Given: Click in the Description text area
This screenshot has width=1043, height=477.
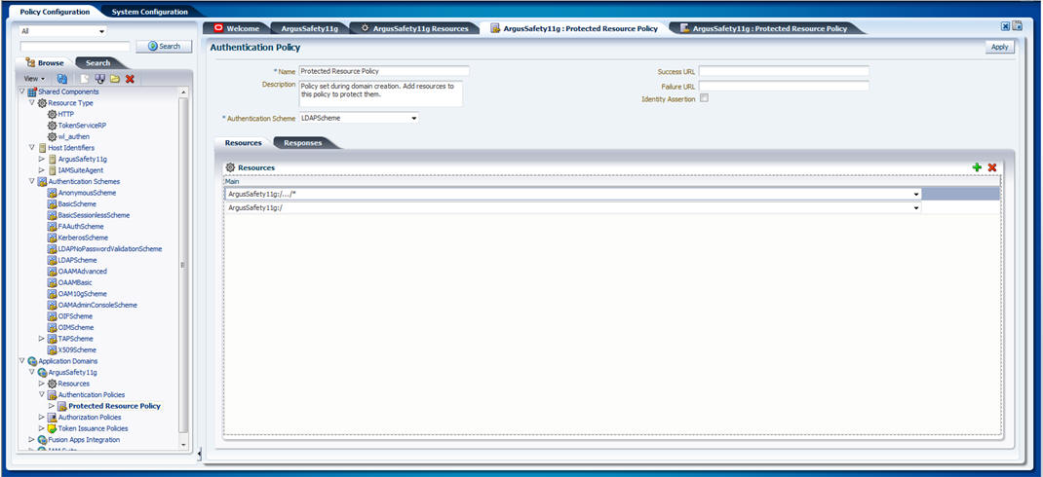Looking at the screenshot, I should pos(380,93).
